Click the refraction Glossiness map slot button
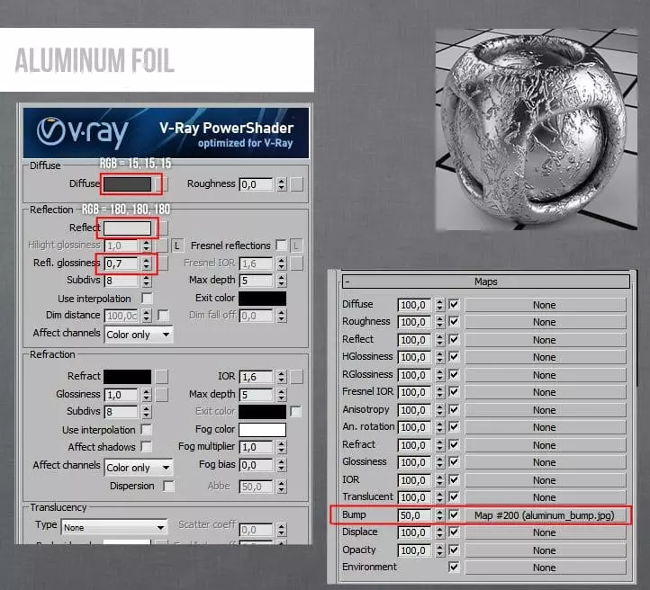 tap(162, 395)
